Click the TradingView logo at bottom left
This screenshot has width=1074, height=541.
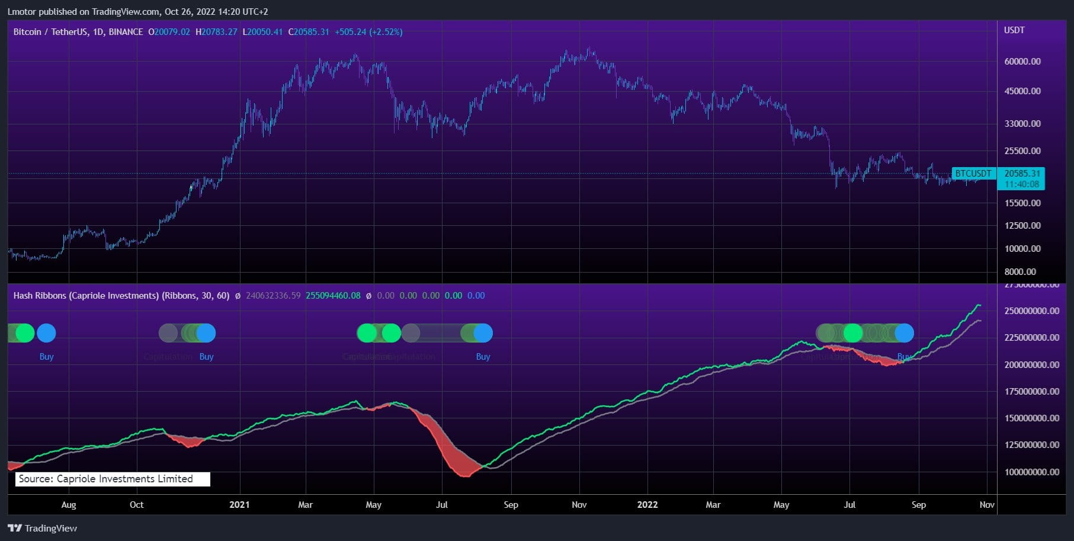(41, 528)
